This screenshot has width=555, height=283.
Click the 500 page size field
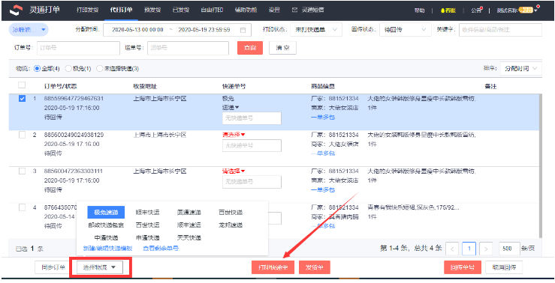pyautogui.click(x=509, y=249)
